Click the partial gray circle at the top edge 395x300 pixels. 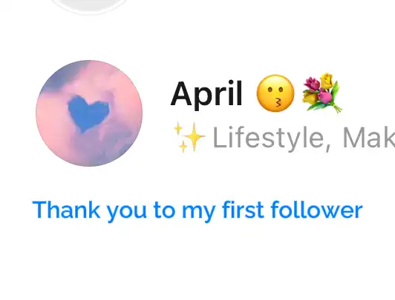[88, 7]
